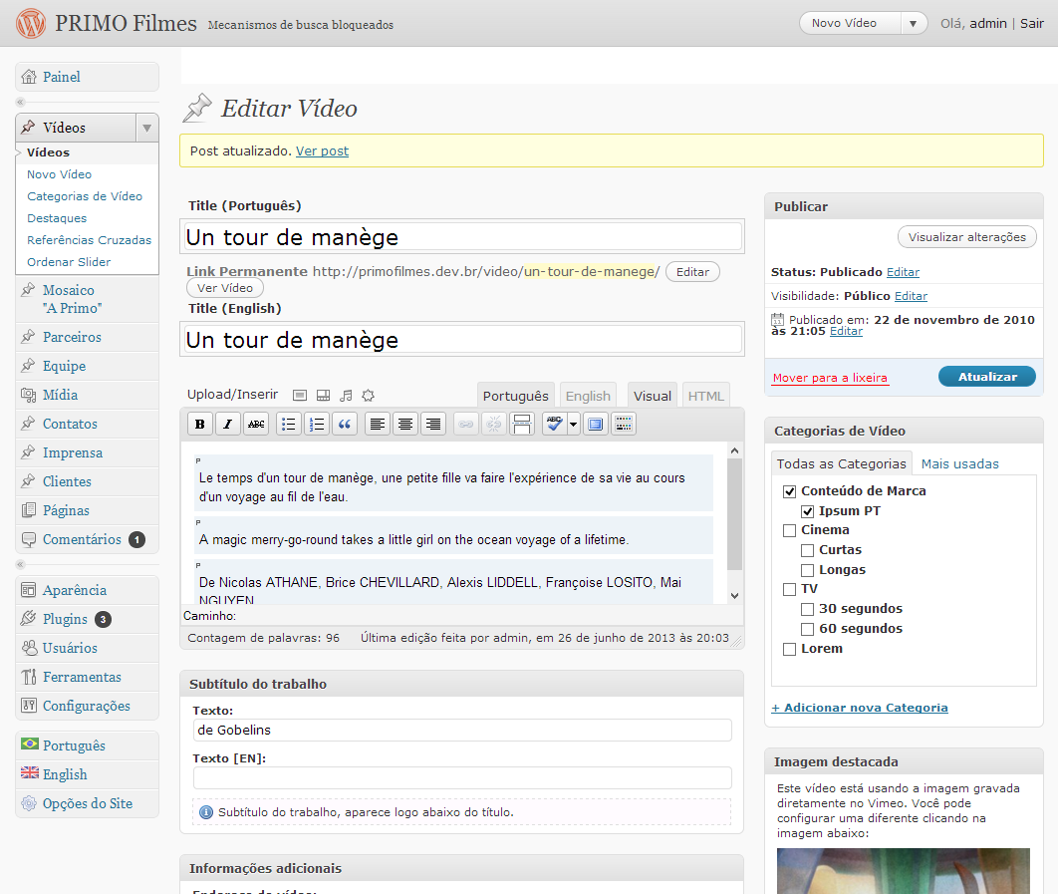Switch to the HTML editor tab
Screen dimensions: 1058x894
705,396
